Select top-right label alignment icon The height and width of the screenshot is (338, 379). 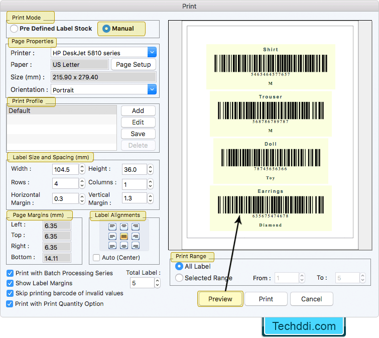point(136,227)
